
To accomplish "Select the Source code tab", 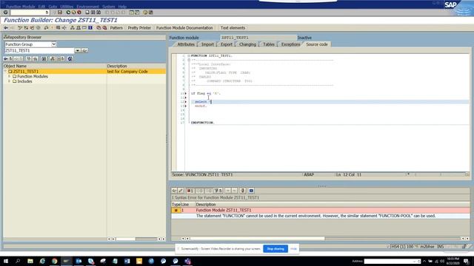I will click(316, 44).
